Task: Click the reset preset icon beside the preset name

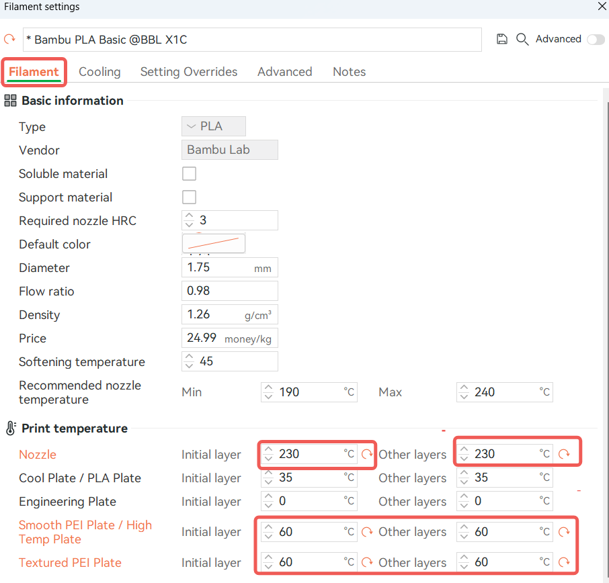Action: pos(9,39)
